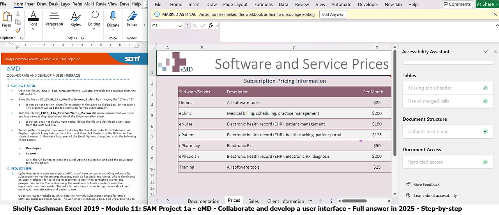Image resolution: width=499 pixels, height=215 pixels.
Task: Launch the Editor pen icon in Word
Action: 133,16
